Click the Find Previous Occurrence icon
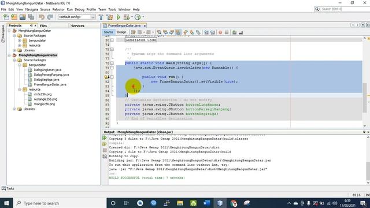The height and width of the screenshot is (208, 370). coord(165,32)
